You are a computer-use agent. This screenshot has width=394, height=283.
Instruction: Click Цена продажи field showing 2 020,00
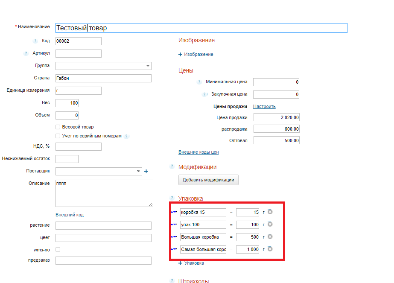(x=277, y=117)
